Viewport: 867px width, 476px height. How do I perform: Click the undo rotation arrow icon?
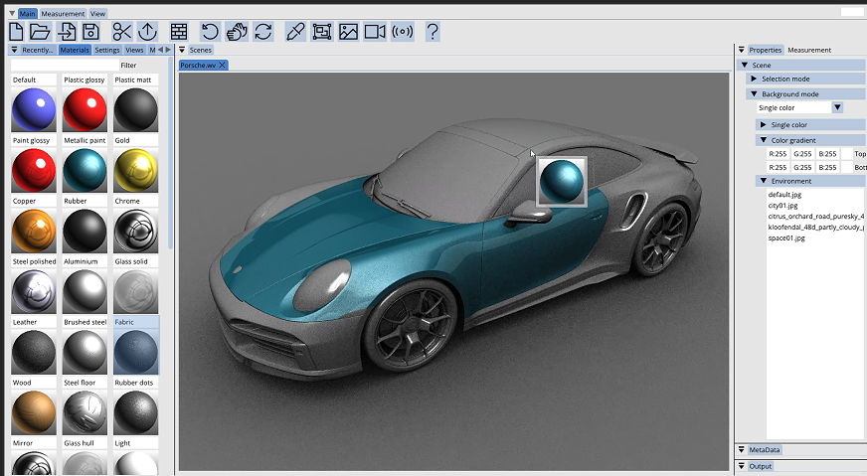[210, 32]
